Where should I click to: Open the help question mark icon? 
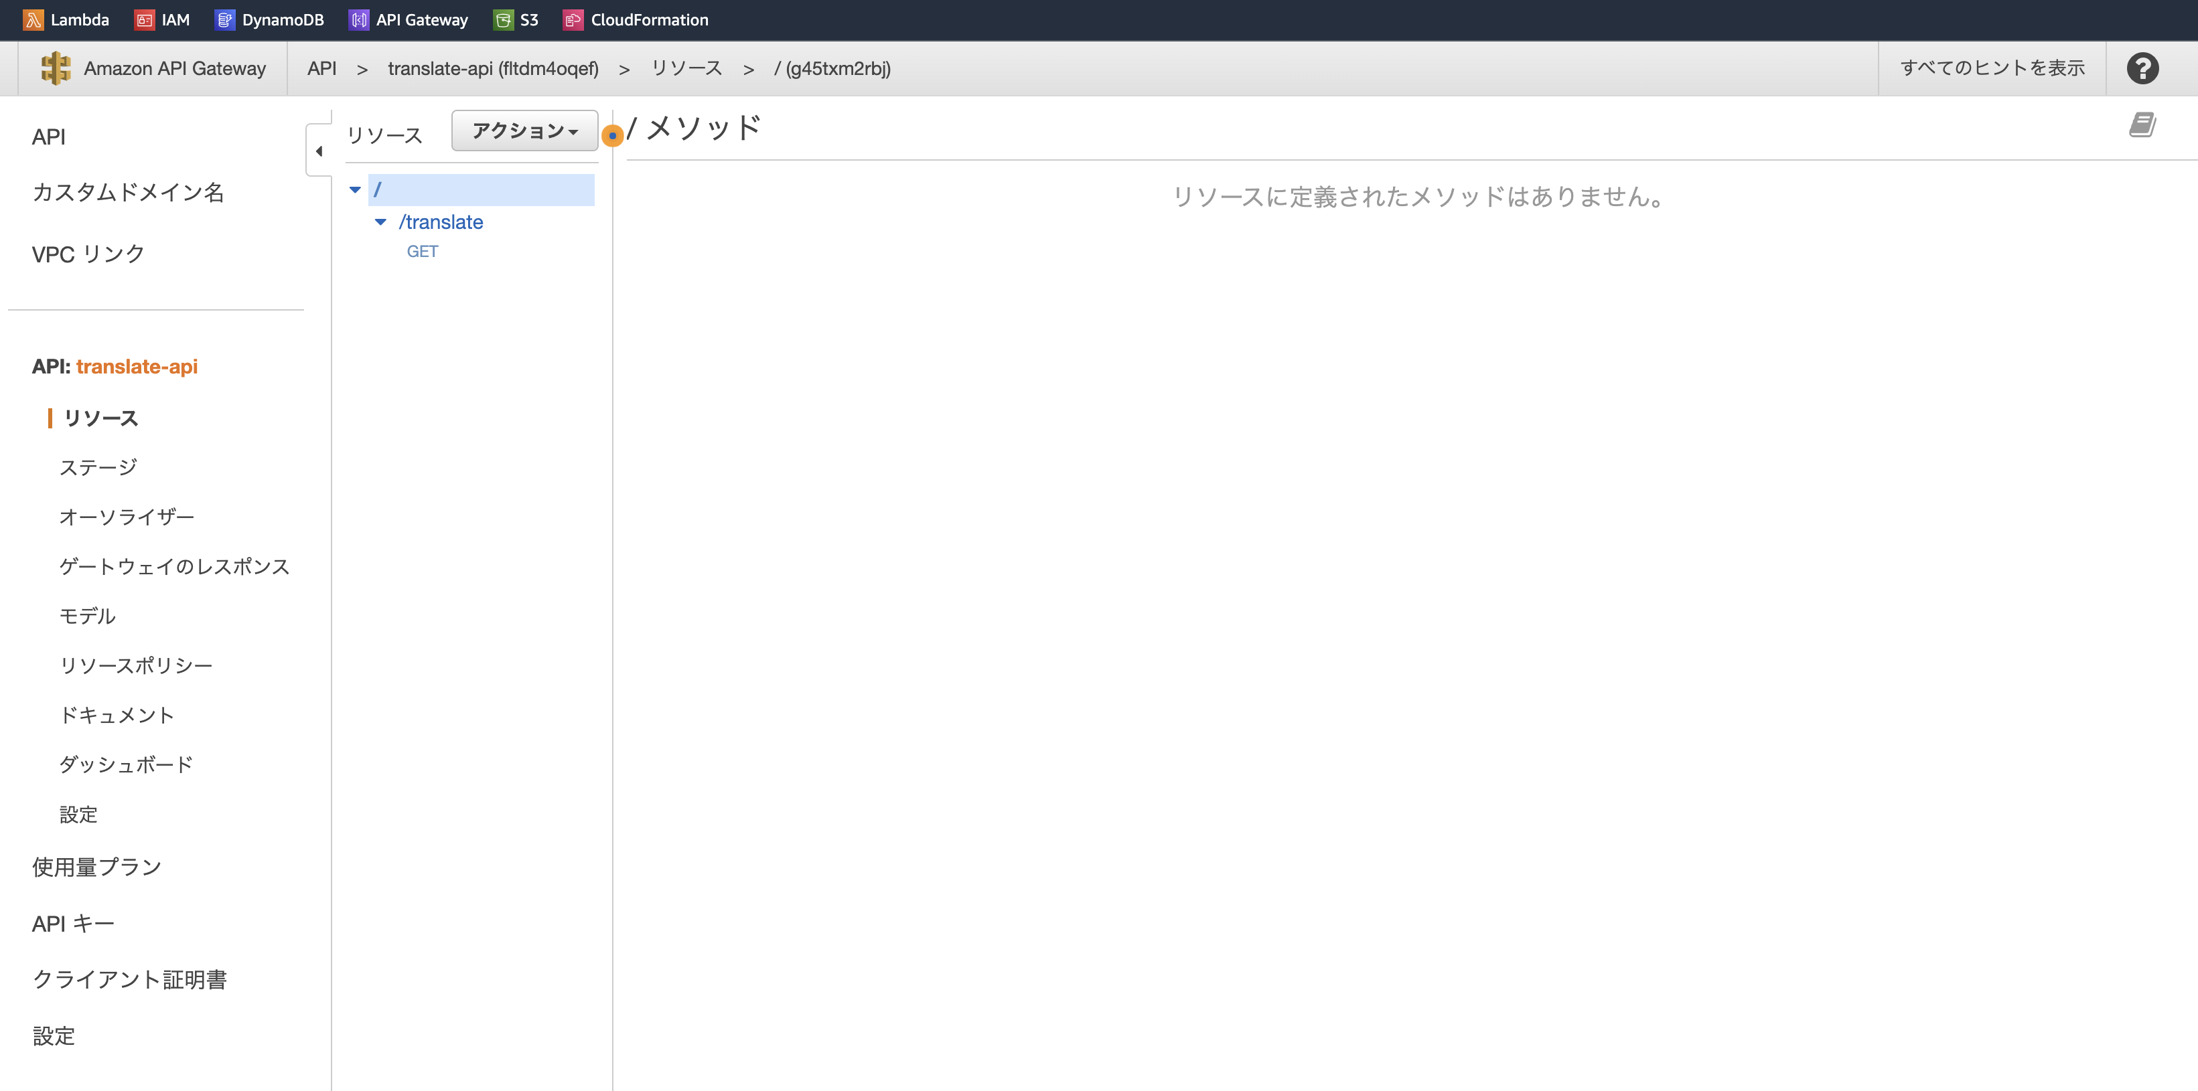click(2143, 68)
